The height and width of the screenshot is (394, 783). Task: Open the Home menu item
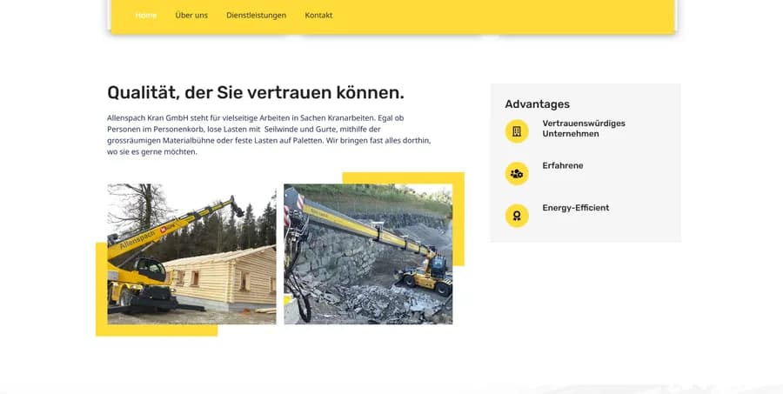146,16
